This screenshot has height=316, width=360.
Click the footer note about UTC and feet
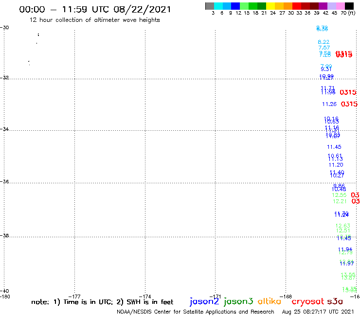[x=102, y=302]
